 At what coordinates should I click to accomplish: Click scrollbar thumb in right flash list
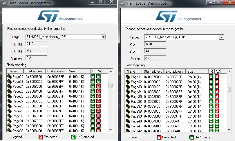[229, 89]
